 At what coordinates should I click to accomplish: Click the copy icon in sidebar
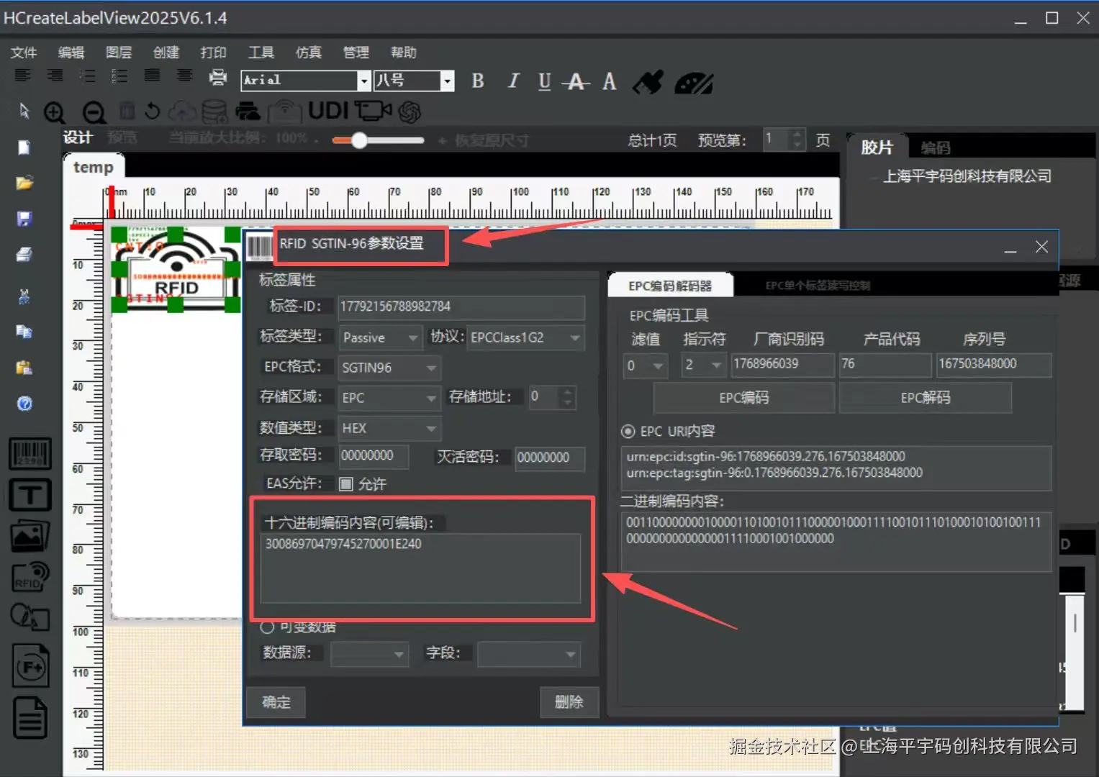24,332
